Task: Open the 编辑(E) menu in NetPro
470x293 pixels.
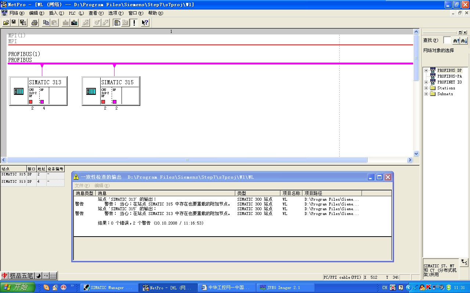Action: 36,13
